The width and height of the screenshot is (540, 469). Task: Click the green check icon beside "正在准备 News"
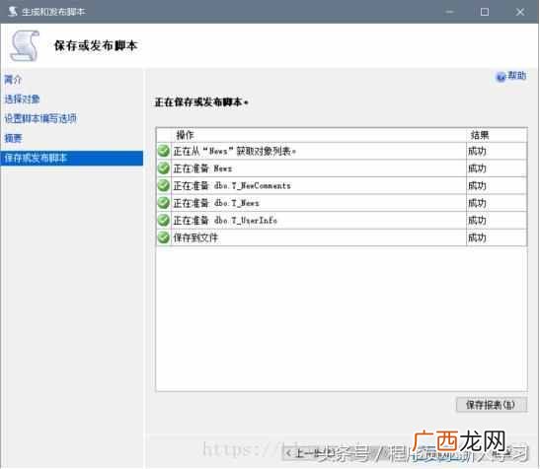coord(164,168)
